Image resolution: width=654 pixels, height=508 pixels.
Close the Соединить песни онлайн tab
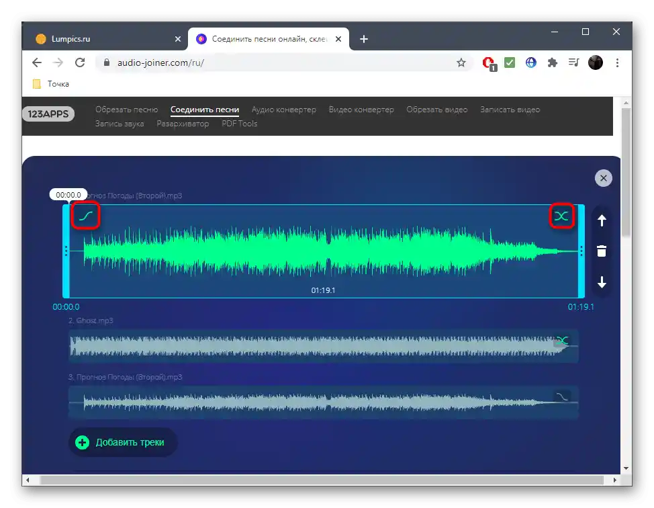coord(338,39)
